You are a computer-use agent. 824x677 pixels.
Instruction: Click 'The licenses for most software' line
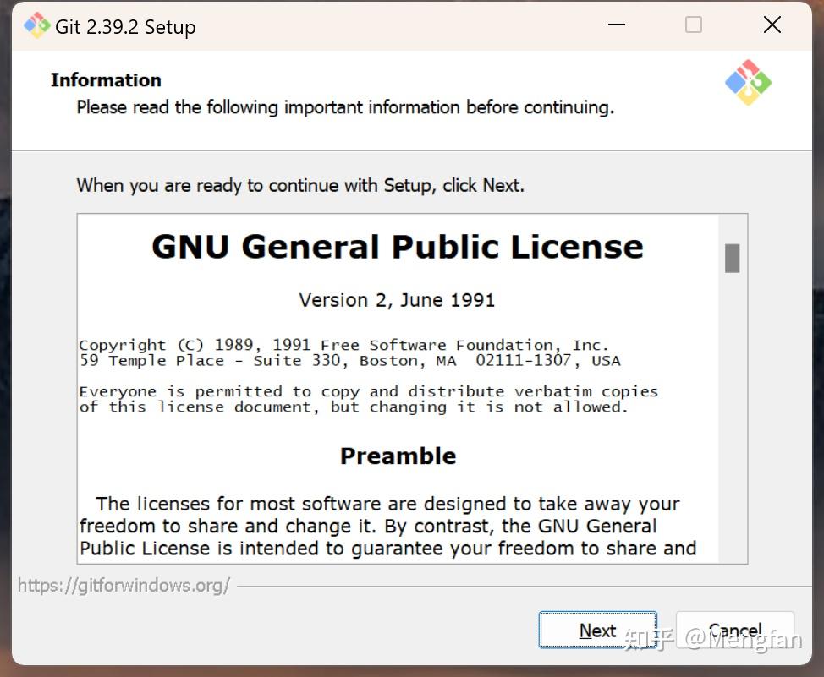387,504
